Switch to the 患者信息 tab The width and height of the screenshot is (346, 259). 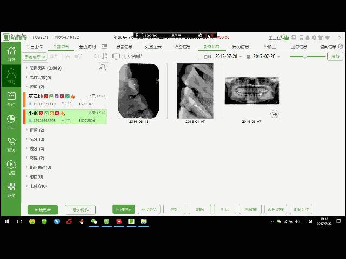tap(124, 47)
